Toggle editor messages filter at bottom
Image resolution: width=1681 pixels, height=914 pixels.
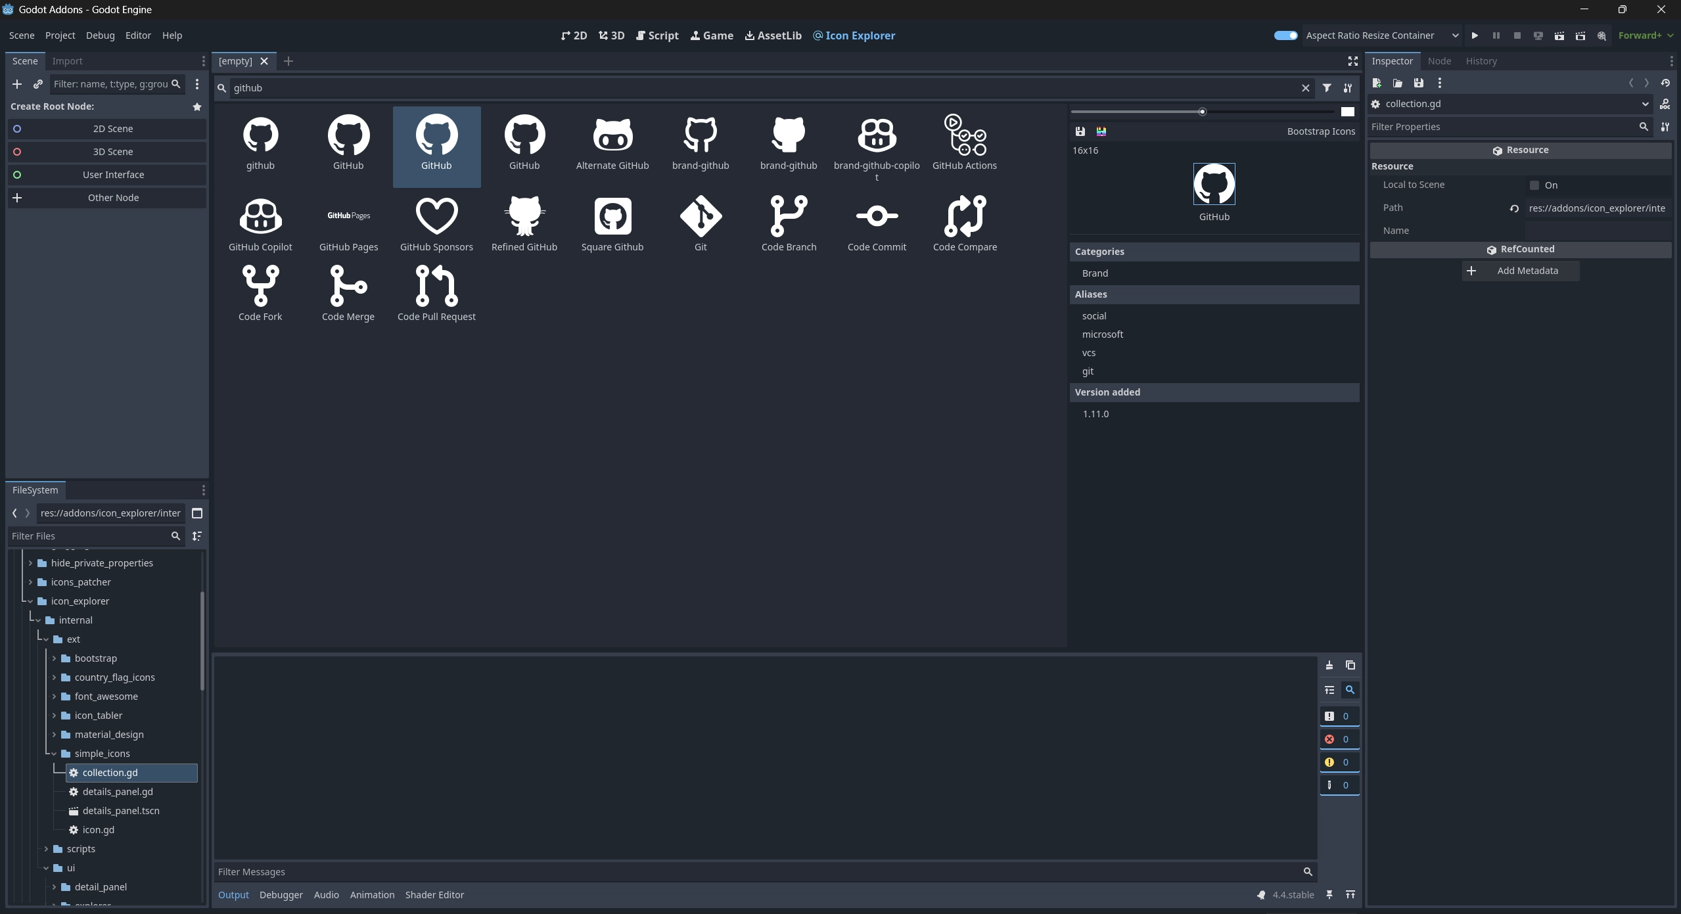point(1339,785)
